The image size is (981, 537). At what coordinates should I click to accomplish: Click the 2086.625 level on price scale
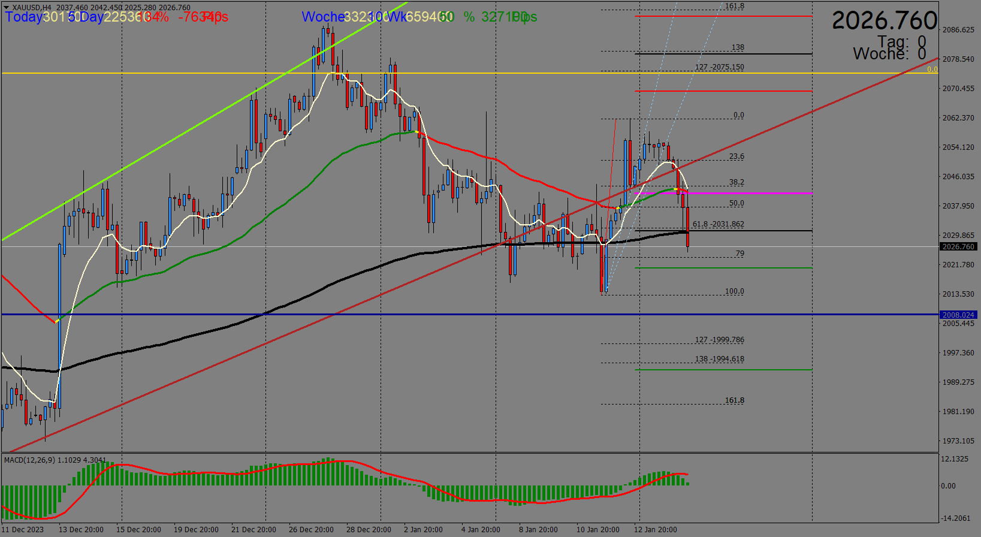[958, 29]
